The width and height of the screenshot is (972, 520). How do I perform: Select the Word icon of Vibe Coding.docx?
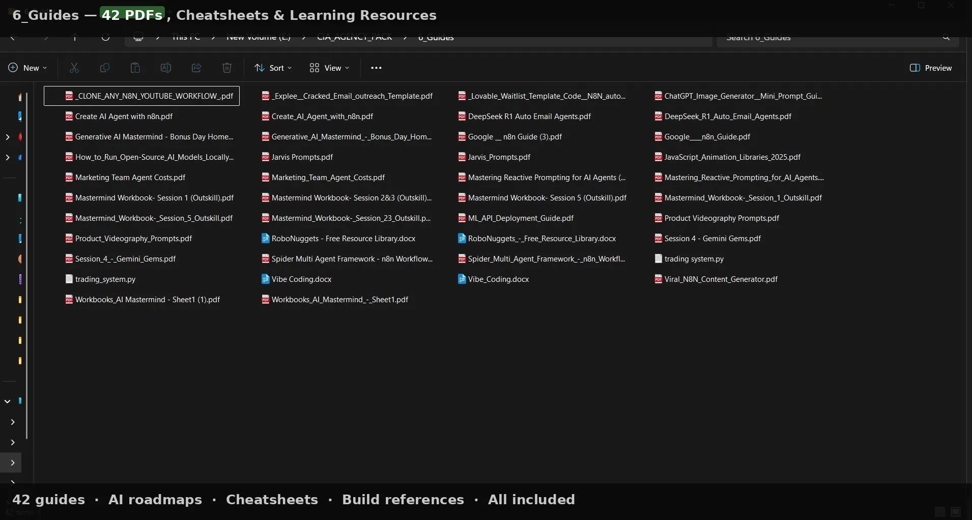pos(266,279)
